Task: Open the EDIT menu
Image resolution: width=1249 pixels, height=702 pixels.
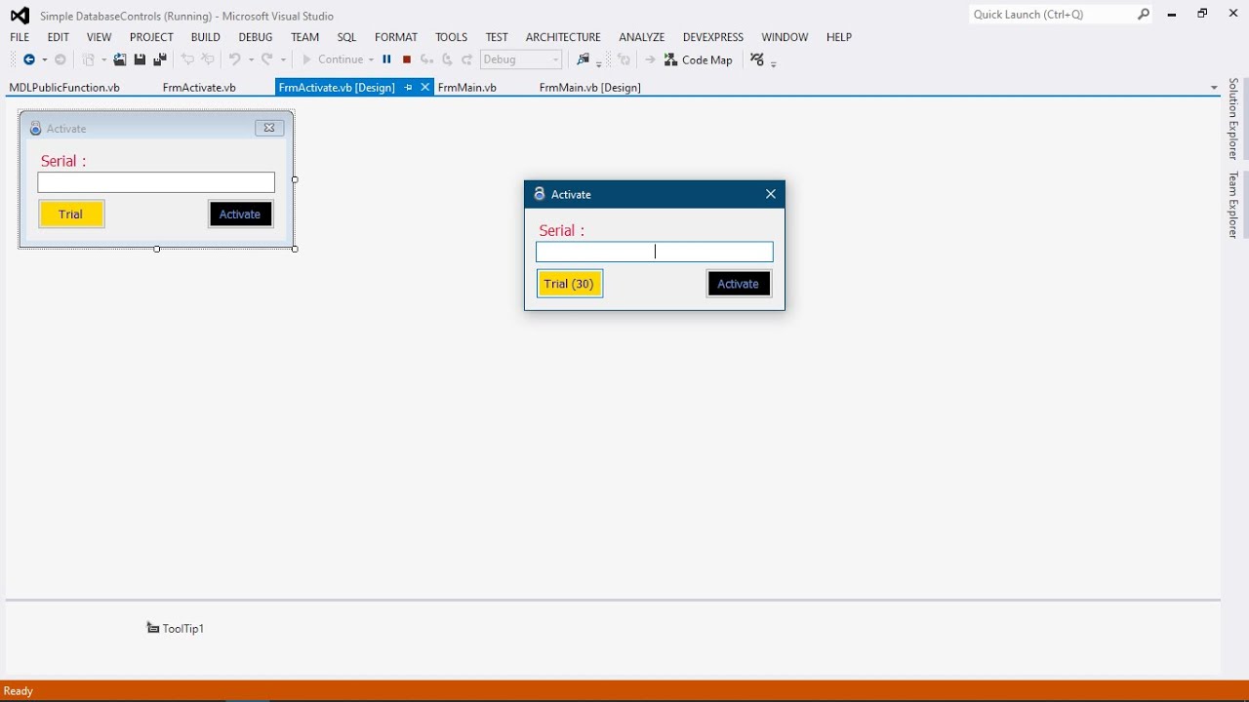Action: pos(58,37)
